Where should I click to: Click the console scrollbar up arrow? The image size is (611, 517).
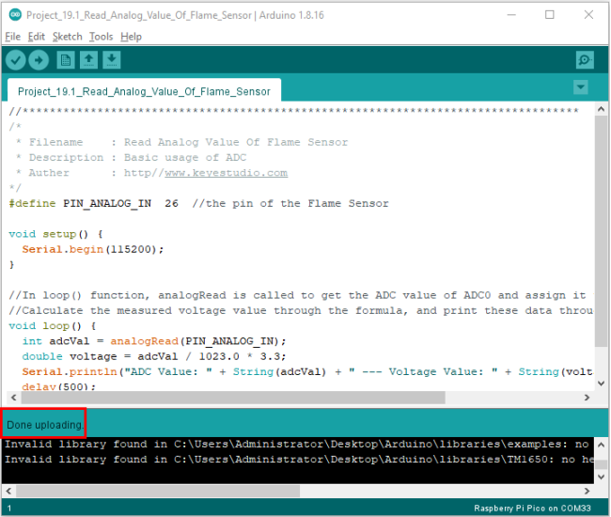[x=601, y=445]
